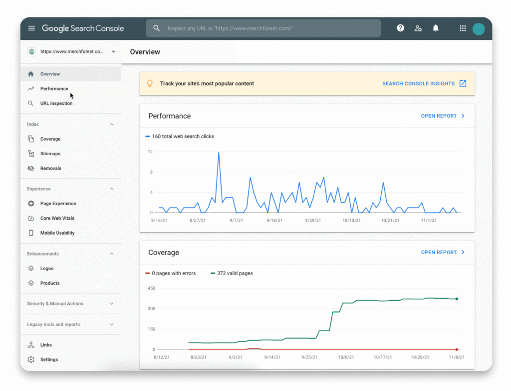Click the Sitemaps tree icon

31,154
